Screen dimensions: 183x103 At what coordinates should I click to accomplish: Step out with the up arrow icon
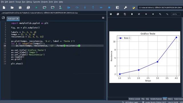pos(93,8)
